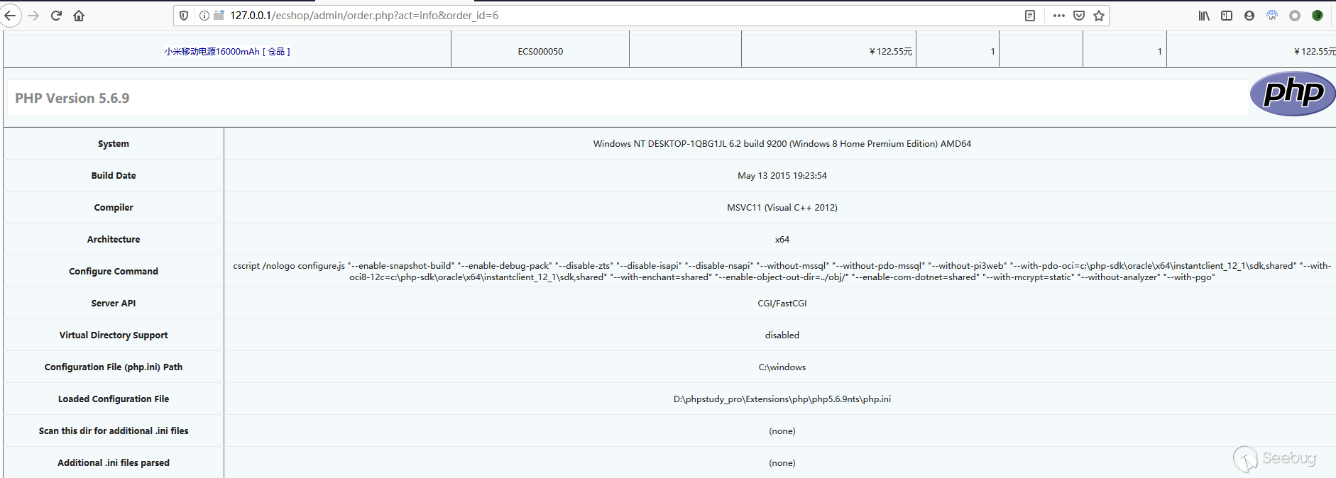The height and width of the screenshot is (478, 1336).
Task: Reload the current page
Action: click(56, 16)
